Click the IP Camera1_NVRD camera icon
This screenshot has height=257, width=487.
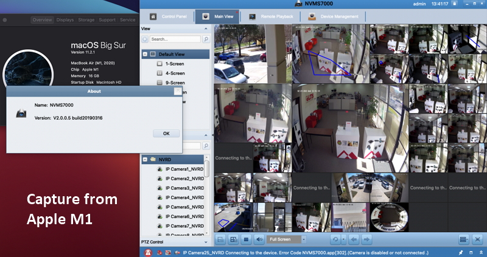pyautogui.click(x=159, y=169)
